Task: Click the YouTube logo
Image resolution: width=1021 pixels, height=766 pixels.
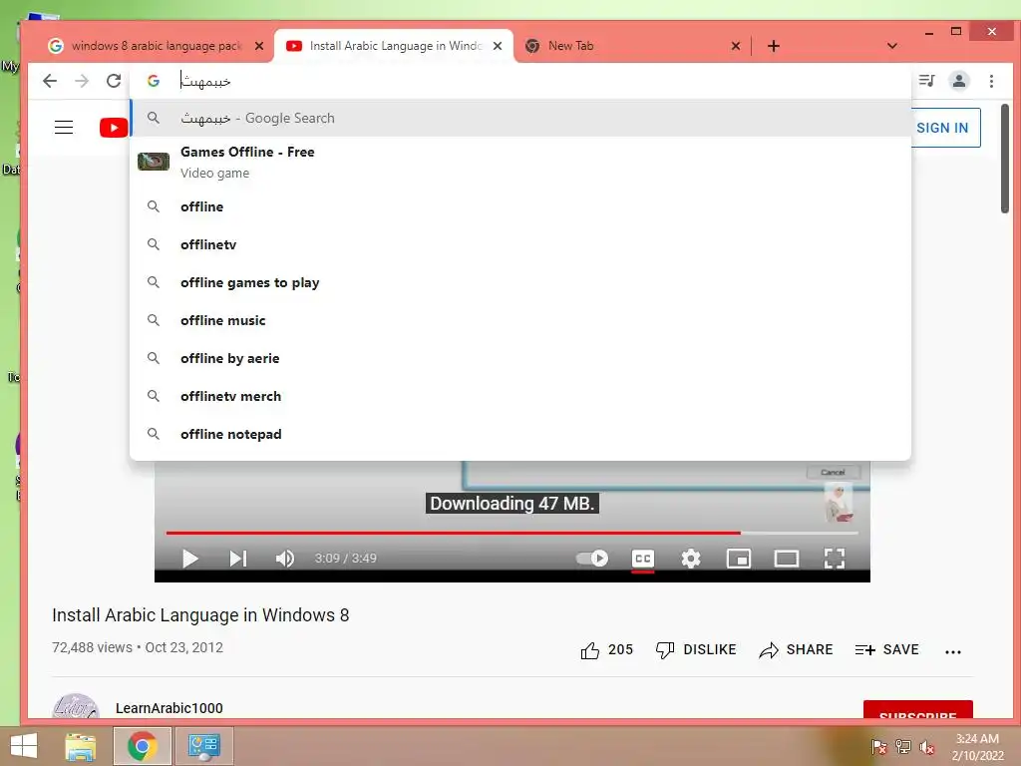Action: point(114,128)
